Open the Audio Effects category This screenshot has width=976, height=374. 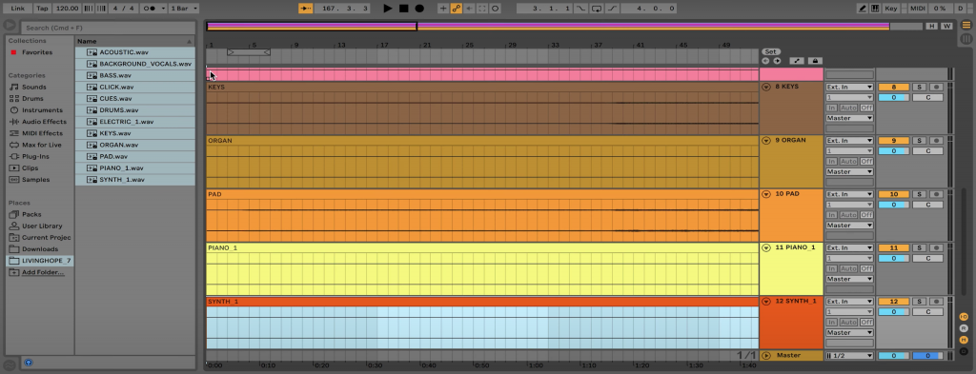click(x=43, y=122)
